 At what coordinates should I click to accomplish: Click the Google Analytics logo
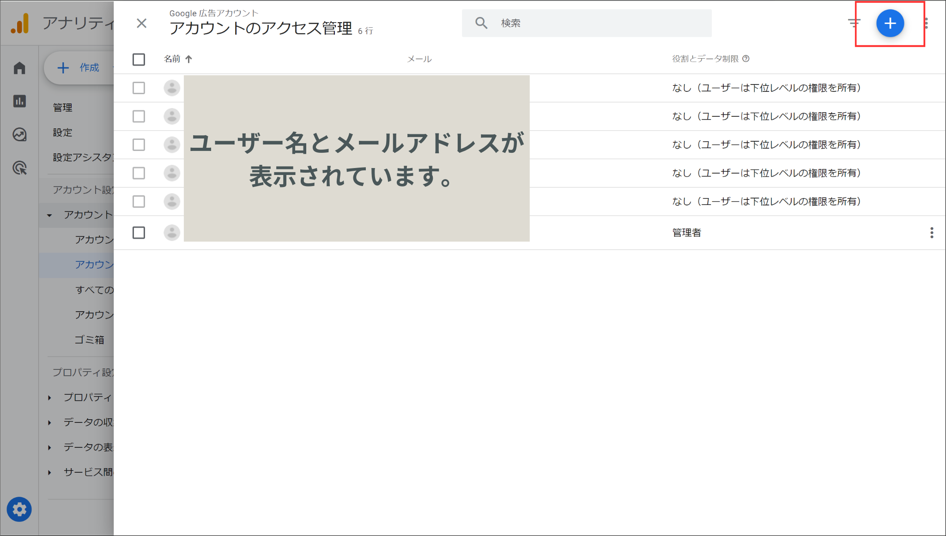click(x=20, y=23)
